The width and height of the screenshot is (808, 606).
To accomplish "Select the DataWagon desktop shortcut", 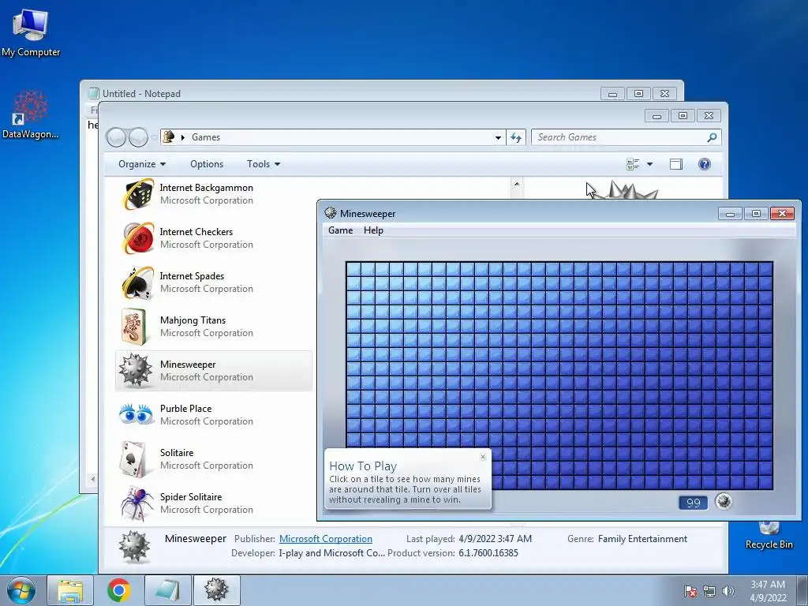I will (31, 114).
